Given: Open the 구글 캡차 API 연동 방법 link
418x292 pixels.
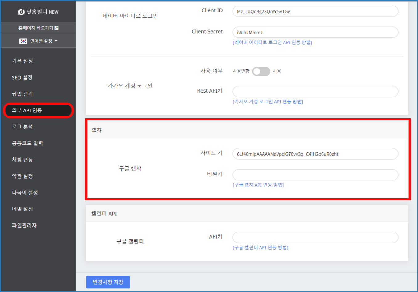Looking at the screenshot, I should pyautogui.click(x=258, y=185).
